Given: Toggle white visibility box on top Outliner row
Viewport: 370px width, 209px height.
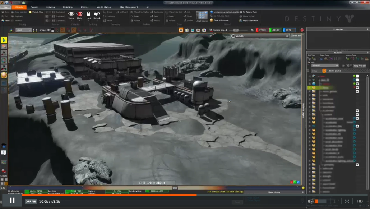Looking at the screenshot, I should pyautogui.click(x=357, y=76).
